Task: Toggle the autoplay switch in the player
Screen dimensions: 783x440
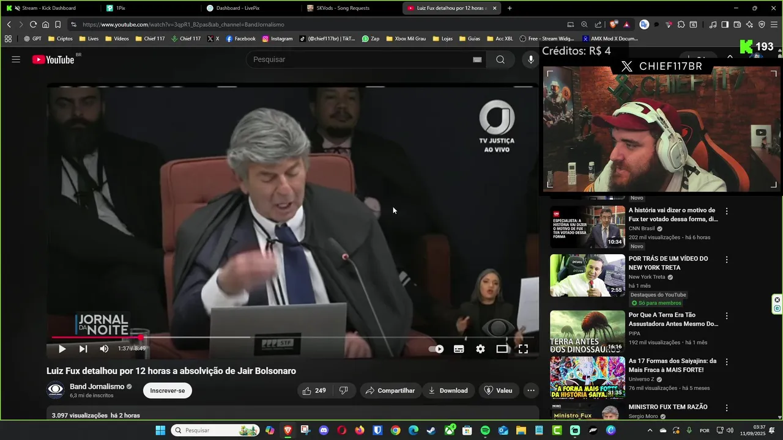Action: (x=436, y=349)
